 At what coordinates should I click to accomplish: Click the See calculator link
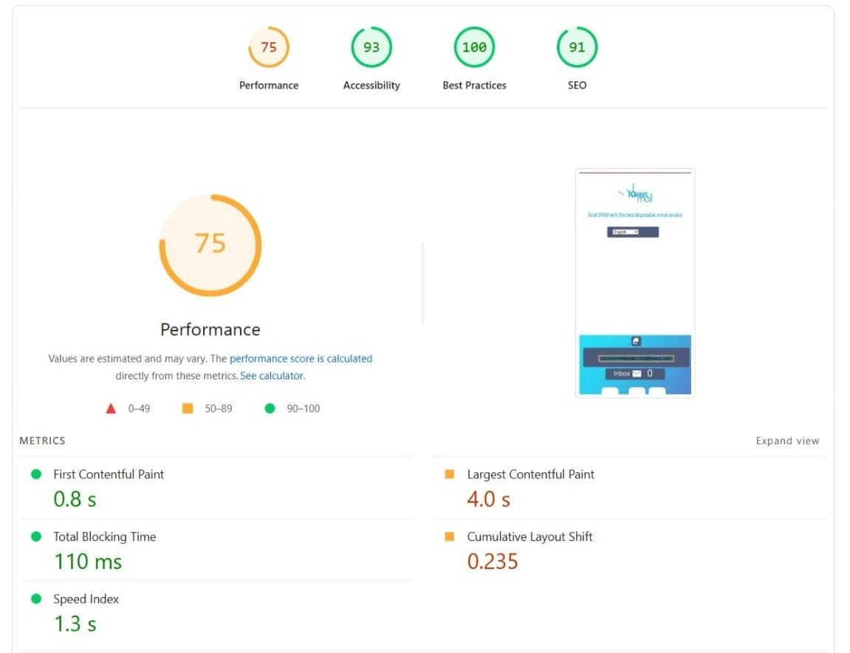(271, 376)
